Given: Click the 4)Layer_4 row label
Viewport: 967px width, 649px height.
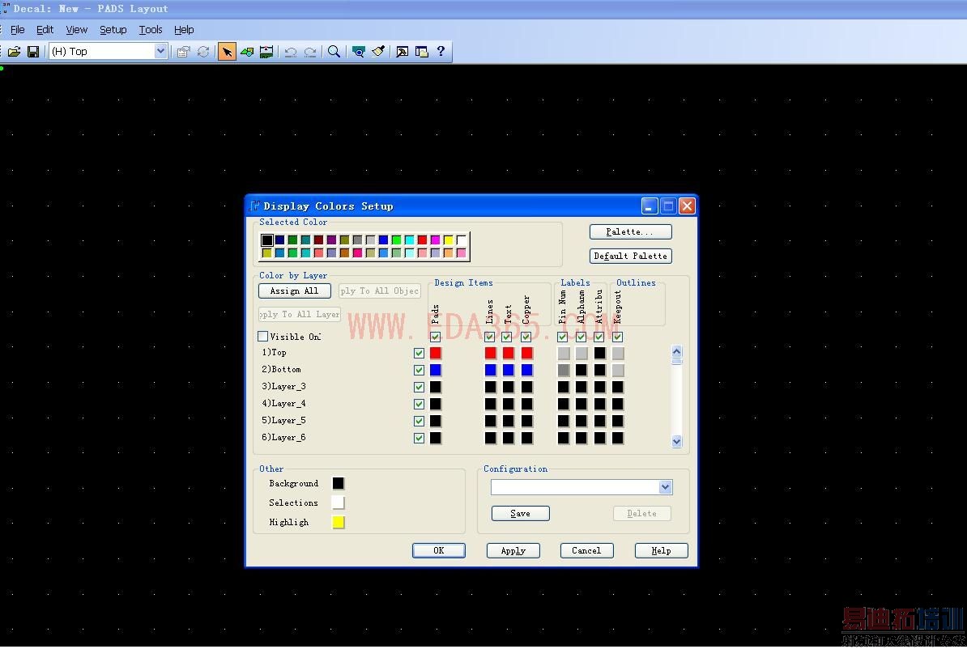Looking at the screenshot, I should pyautogui.click(x=283, y=404).
